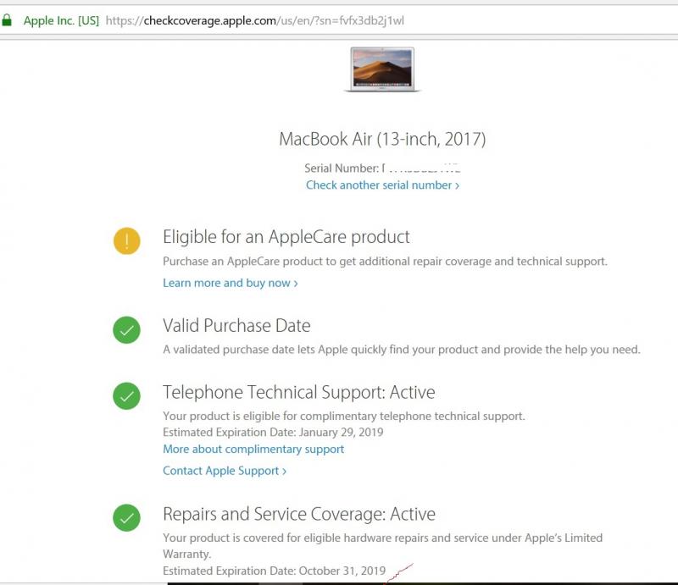
Task: Open Contact Apple Support link
Action: tap(225, 471)
